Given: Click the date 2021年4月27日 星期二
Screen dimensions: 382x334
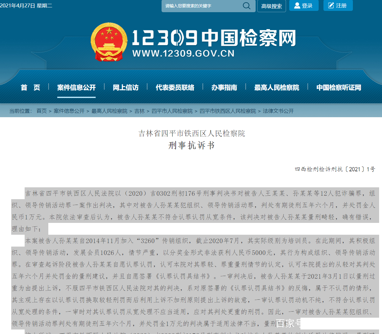Looking at the screenshot, I should 26,6.
